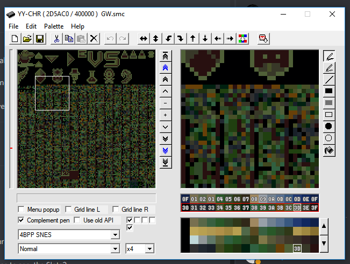Click the single chevron down scroll button
This screenshot has width=350, height=264.
[x=166, y=127]
